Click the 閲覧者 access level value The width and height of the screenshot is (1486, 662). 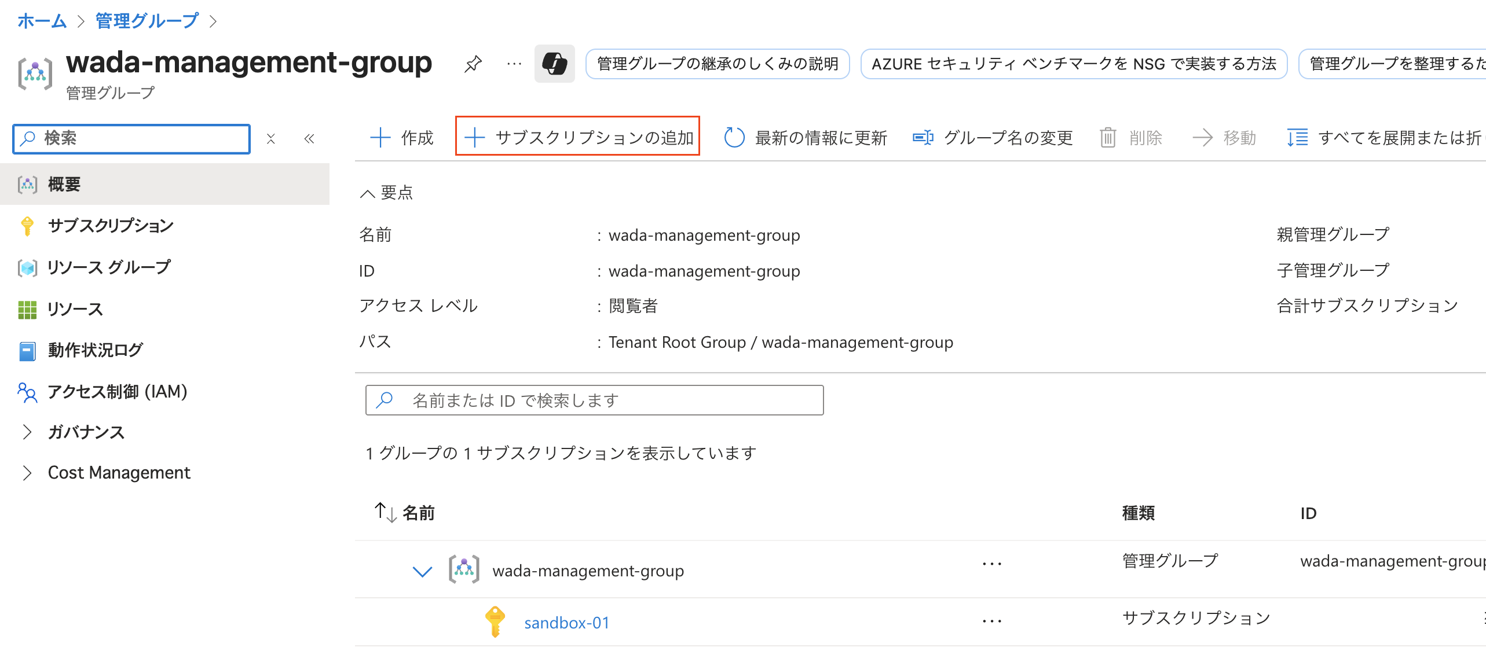point(633,306)
